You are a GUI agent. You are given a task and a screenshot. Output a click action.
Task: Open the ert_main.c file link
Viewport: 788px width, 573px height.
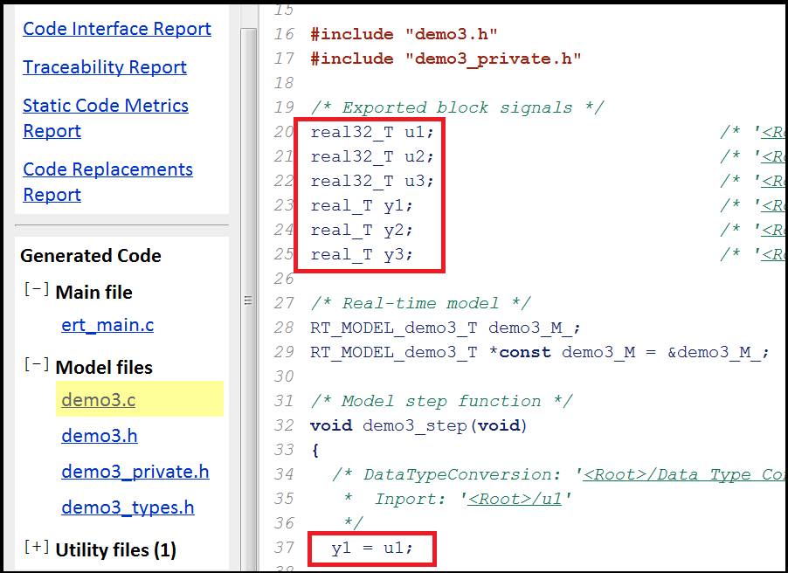pos(107,325)
